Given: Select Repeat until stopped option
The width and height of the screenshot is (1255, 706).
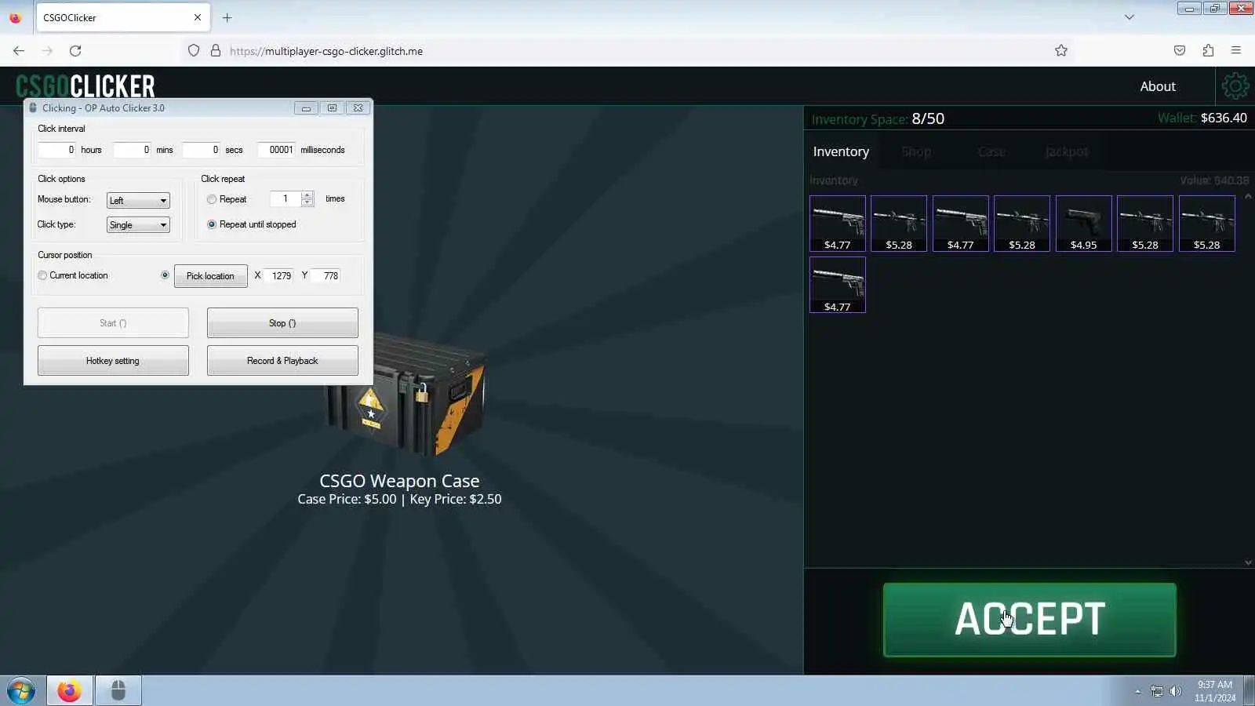Looking at the screenshot, I should [x=212, y=224].
